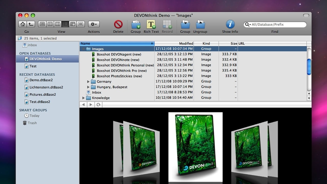Image resolution: width=327 pixels, height=184 pixels.
Task: Click the reload button above the preview
Action: (98, 105)
